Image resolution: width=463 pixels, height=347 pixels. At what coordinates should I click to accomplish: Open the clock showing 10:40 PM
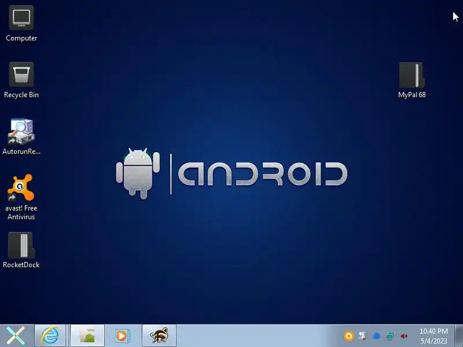pos(433,336)
